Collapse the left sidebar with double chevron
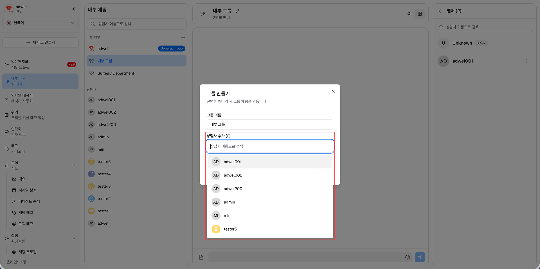Viewport: 540px width, 269px height. (74, 9)
